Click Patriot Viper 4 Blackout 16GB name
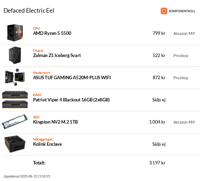 coord(71,100)
